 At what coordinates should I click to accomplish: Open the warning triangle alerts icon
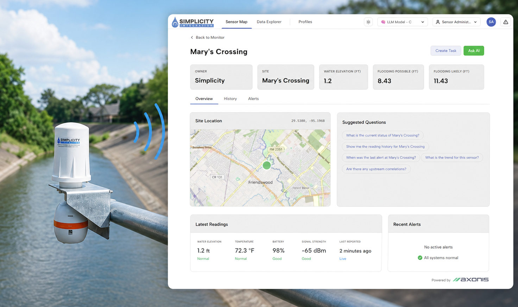tap(506, 22)
